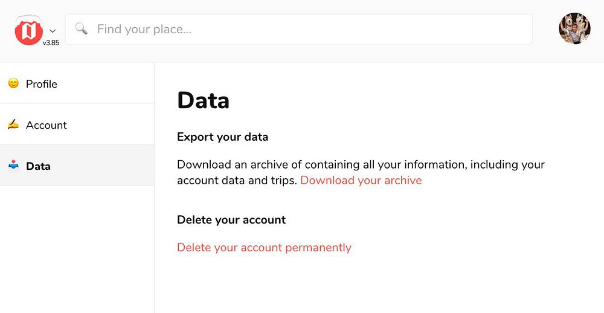Click "Delete your account permanently" link
Image resolution: width=604 pixels, height=313 pixels.
pyautogui.click(x=264, y=247)
